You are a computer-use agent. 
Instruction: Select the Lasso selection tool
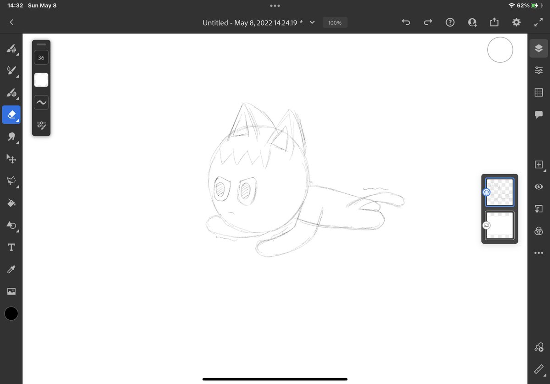coord(11,181)
